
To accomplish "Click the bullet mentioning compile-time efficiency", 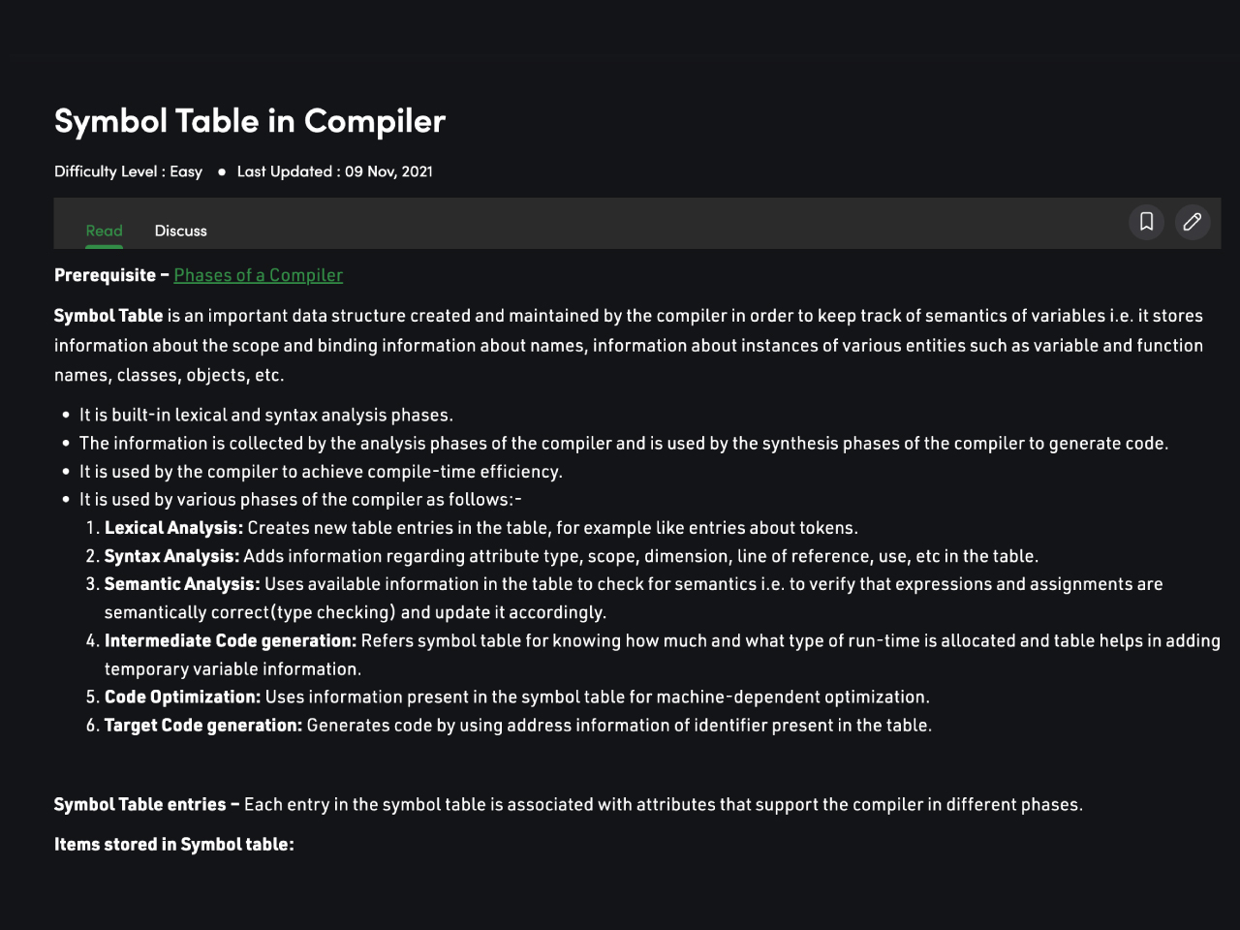I will (321, 472).
